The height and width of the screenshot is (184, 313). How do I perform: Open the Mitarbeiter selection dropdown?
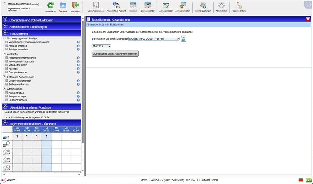154,39
